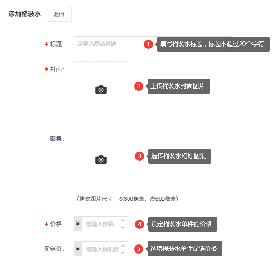The image size is (276, 262).
Task: Focus the 请输入促销价 promo price input
Action: (x=100, y=249)
